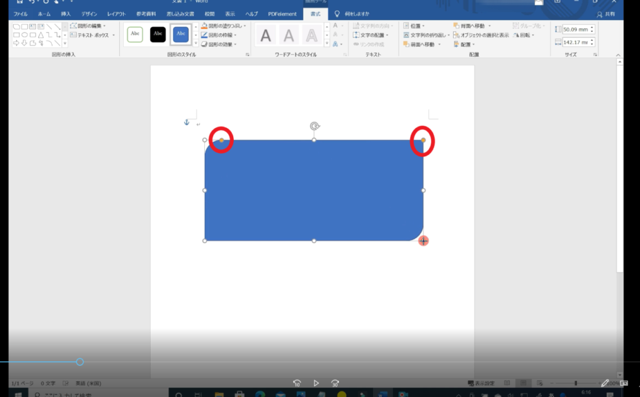The height and width of the screenshot is (397, 640).
Task: Click the 文字列の折り返し (Wrap Text) icon
Action: (x=407, y=36)
